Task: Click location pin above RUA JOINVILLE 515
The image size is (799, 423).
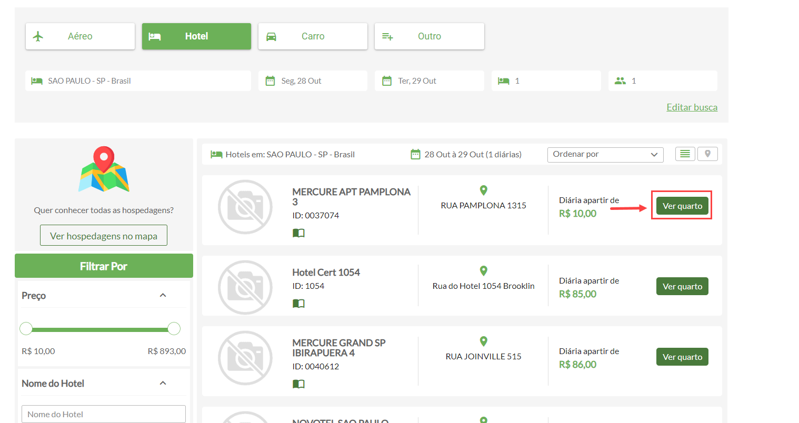Action: 484,341
